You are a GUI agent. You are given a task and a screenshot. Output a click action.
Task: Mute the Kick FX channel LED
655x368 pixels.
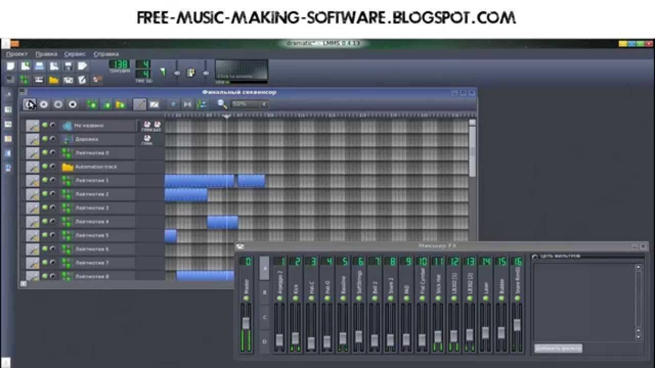point(295,298)
